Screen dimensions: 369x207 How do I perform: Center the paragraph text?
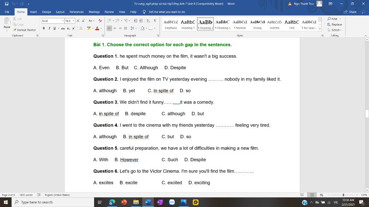[115, 28]
